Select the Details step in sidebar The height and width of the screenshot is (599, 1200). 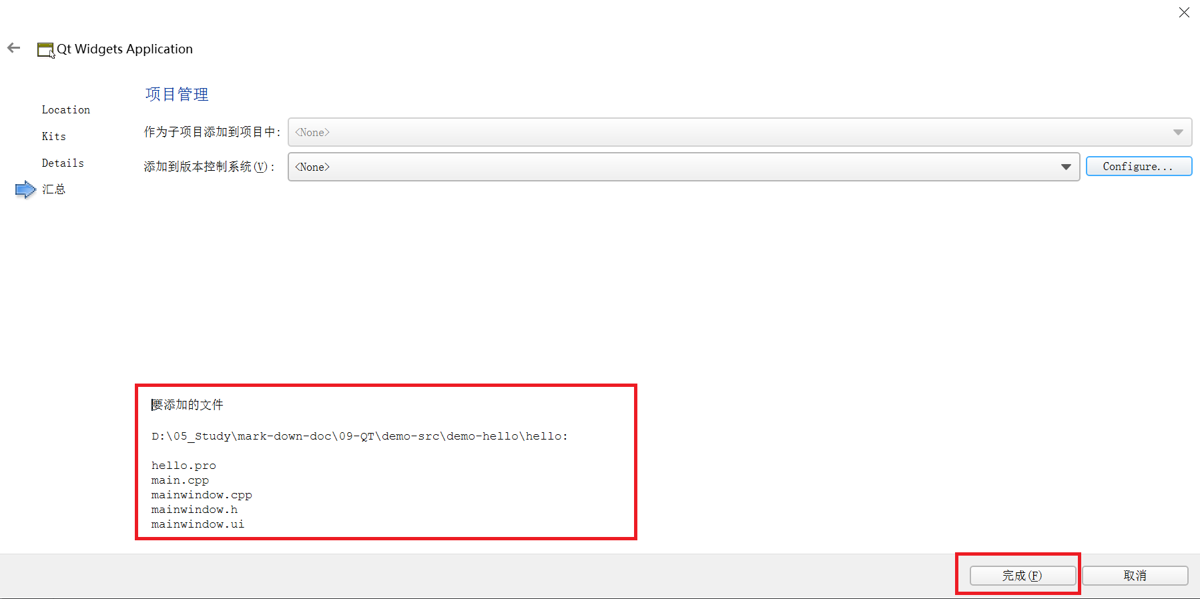coord(63,163)
